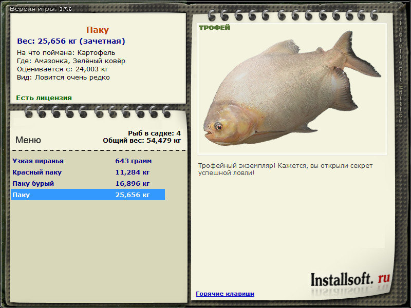This screenshot has height=308, width=411.
Task: Select the Узкая пиранья row in the fish list
Action: (x=88, y=161)
